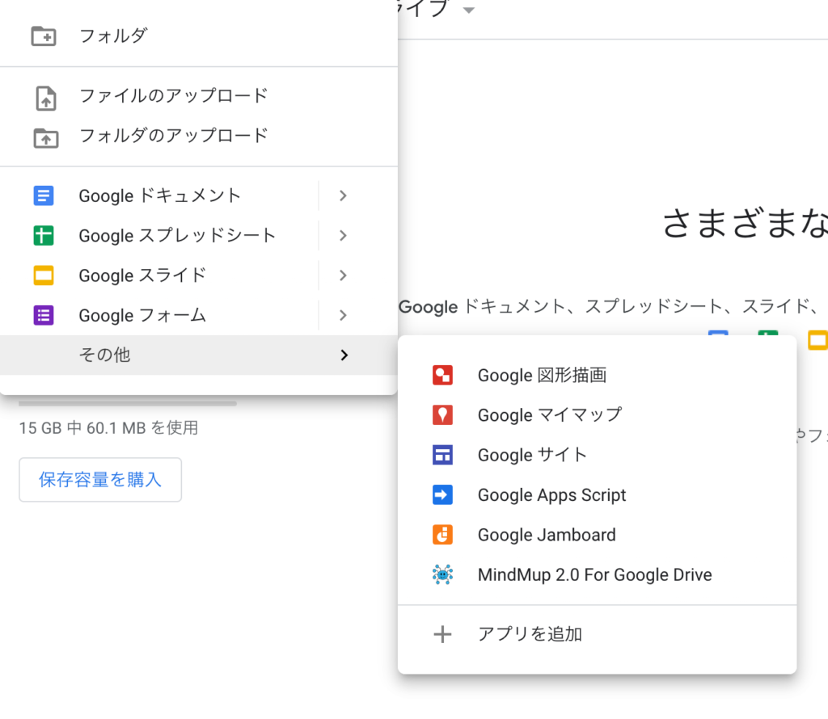The height and width of the screenshot is (719, 828).
Task: Create a Google 図形描画 file
Action: coord(598,375)
